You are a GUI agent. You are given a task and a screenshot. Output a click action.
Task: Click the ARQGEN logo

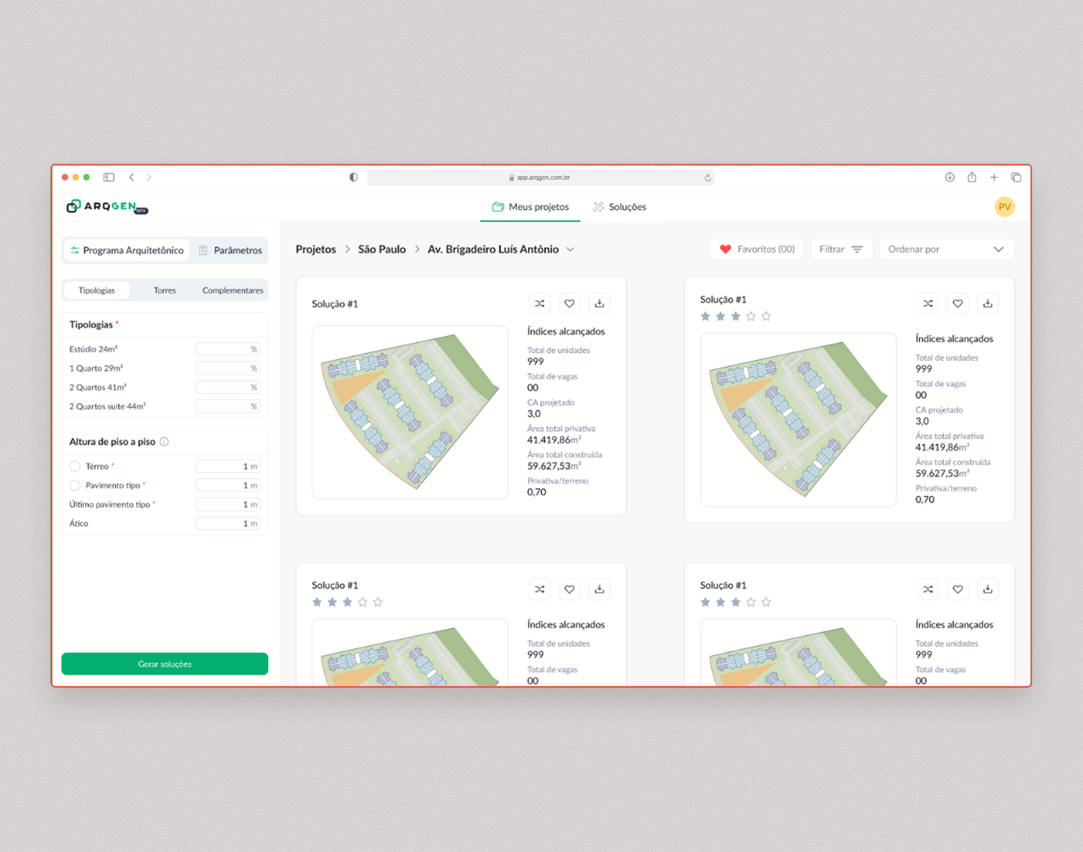pos(107,206)
